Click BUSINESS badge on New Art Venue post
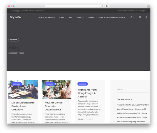Viewport: 157px width, 133px height. 50,84
